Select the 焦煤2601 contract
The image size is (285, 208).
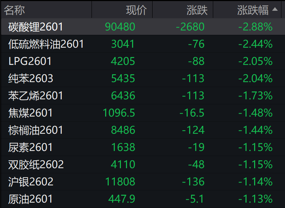(31, 113)
